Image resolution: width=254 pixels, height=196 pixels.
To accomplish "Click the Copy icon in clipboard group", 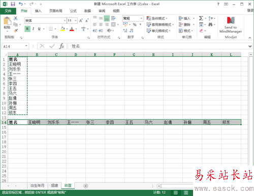I will point(16,24).
